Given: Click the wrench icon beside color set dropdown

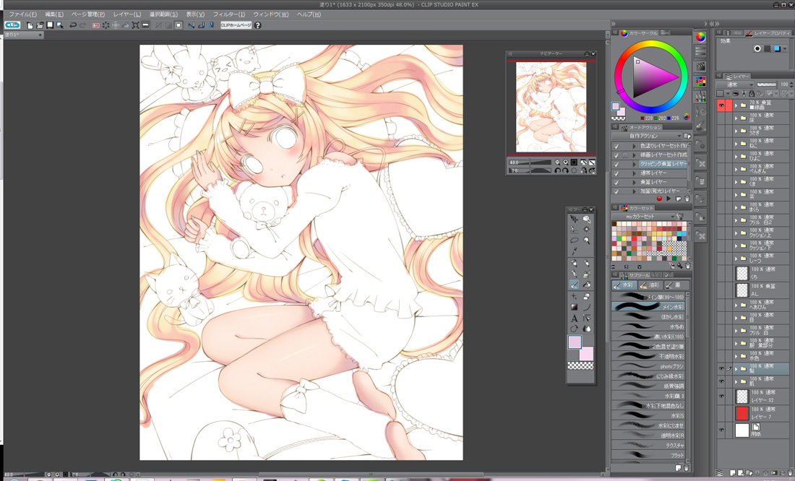Looking at the screenshot, I should pyautogui.click(x=680, y=217).
